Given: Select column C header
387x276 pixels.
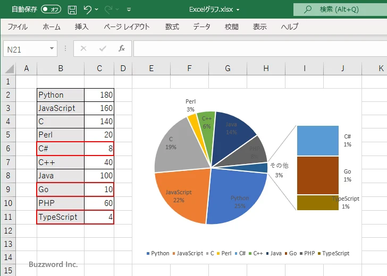Looking at the screenshot, I should pos(99,68).
